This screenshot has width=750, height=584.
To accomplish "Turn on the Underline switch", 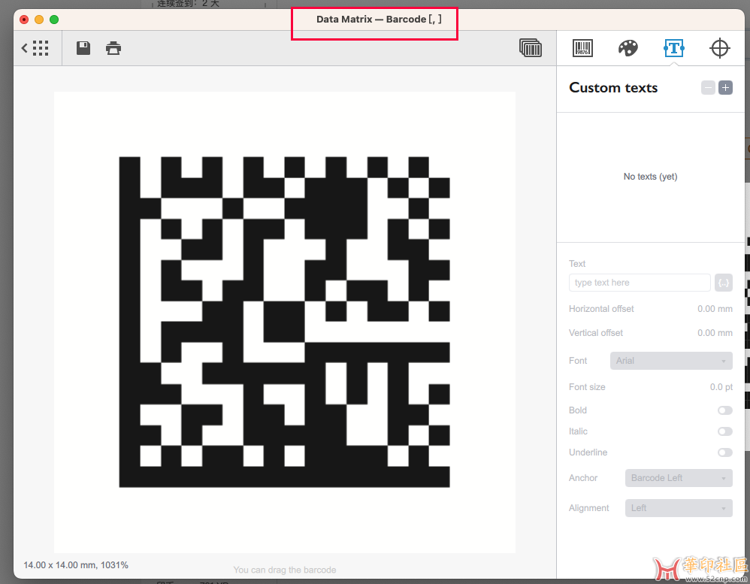I will (x=724, y=452).
